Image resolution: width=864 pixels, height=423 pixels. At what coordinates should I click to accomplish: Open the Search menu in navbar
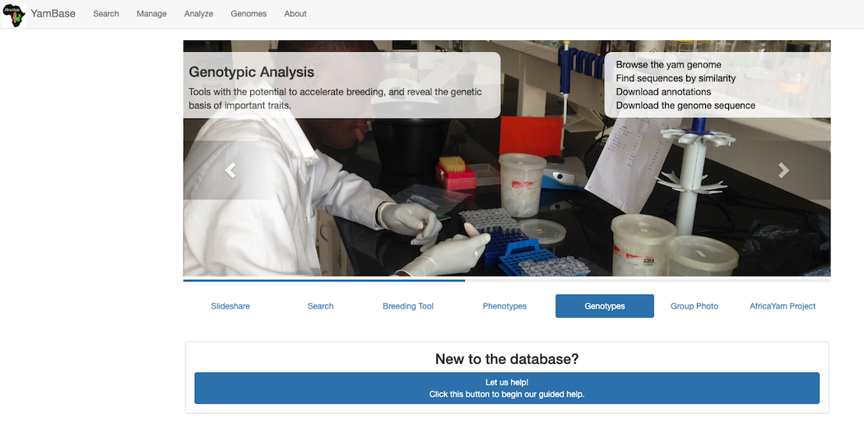point(106,14)
